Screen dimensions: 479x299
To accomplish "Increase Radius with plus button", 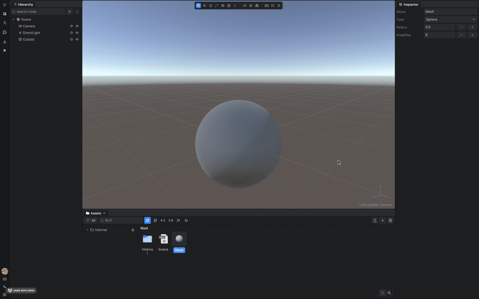I will coord(472,27).
